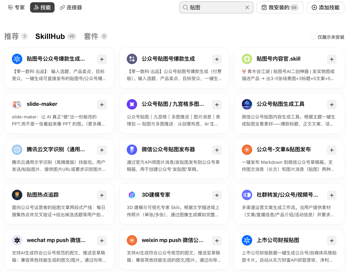Install the 贴图热点追踪 skill via plus
The image size is (347, 272).
pyautogui.click(x=102, y=195)
